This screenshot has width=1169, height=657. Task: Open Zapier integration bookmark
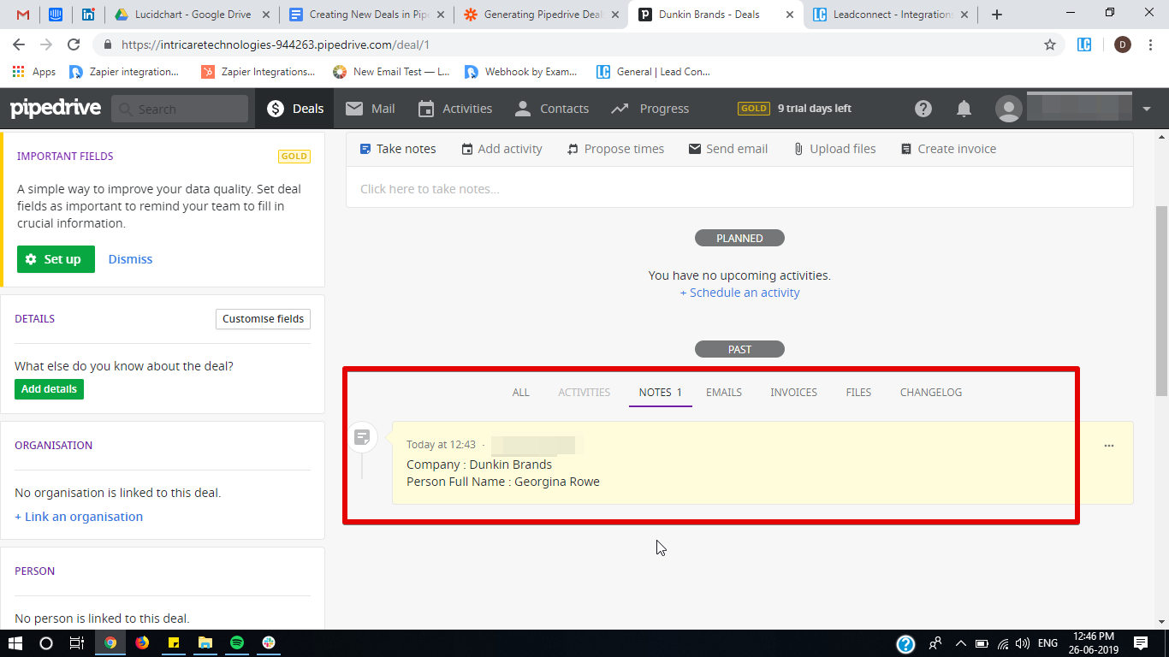pos(125,72)
